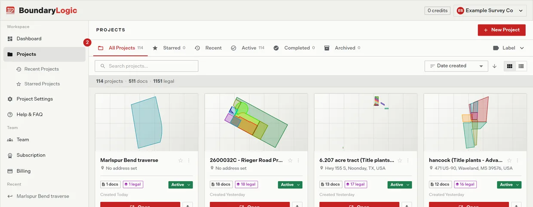Click the Search projects field
Viewport: 533px width, 207px height.
pyautogui.click(x=147, y=66)
